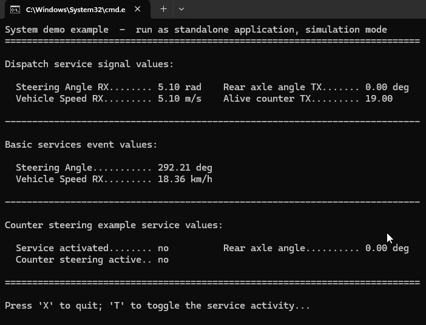Image resolution: width=426 pixels, height=325 pixels.
Task: Click the 'Basic services event values' heading
Action: coord(81,145)
